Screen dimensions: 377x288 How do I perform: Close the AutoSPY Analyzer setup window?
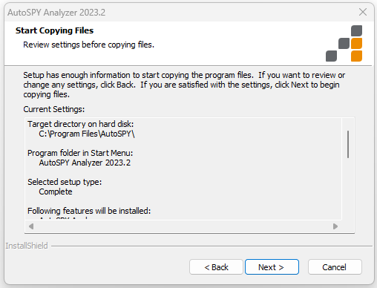pyautogui.click(x=363, y=12)
